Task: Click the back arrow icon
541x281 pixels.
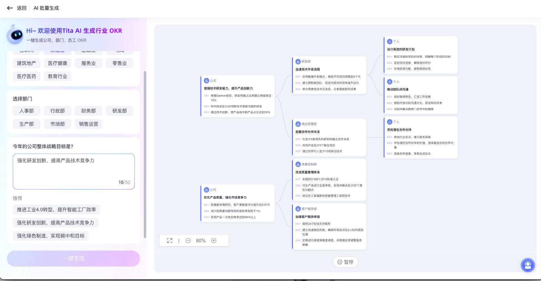Action: pyautogui.click(x=10, y=8)
